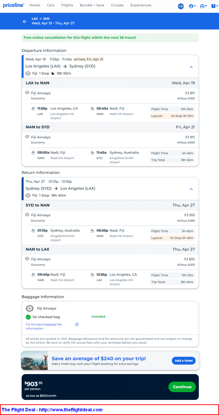Click the 'Included' baggage status label
This screenshot has width=219, height=415.
(98, 317)
